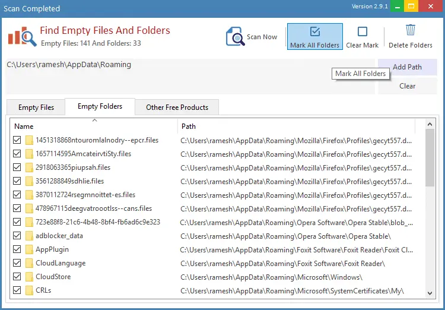Switch to the Empty Files tab
Screen dimensions: 445x310
tap(36, 107)
